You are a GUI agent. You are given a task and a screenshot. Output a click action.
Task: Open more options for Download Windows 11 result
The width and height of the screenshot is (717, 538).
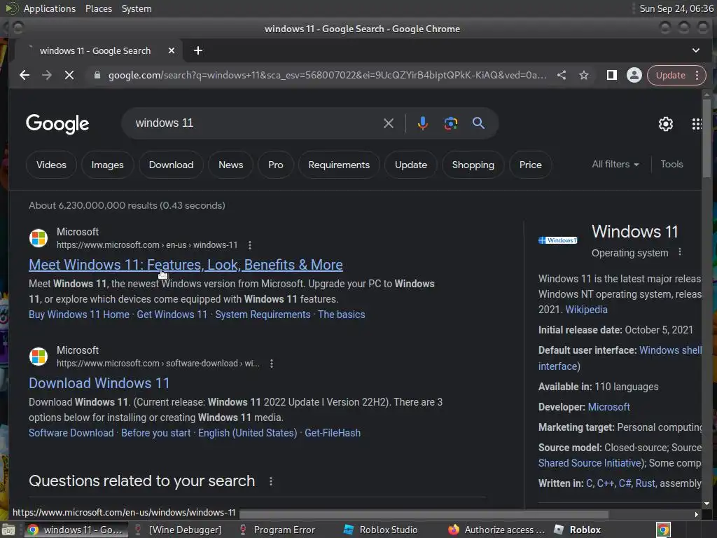(x=272, y=364)
